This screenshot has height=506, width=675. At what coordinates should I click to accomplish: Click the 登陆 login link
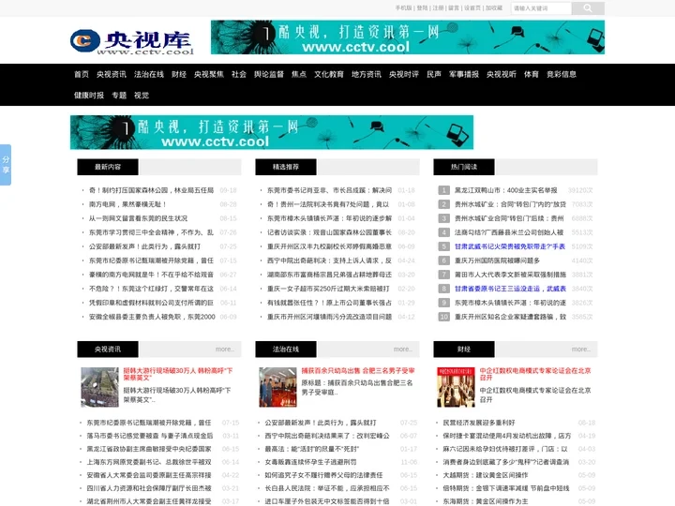422,7
